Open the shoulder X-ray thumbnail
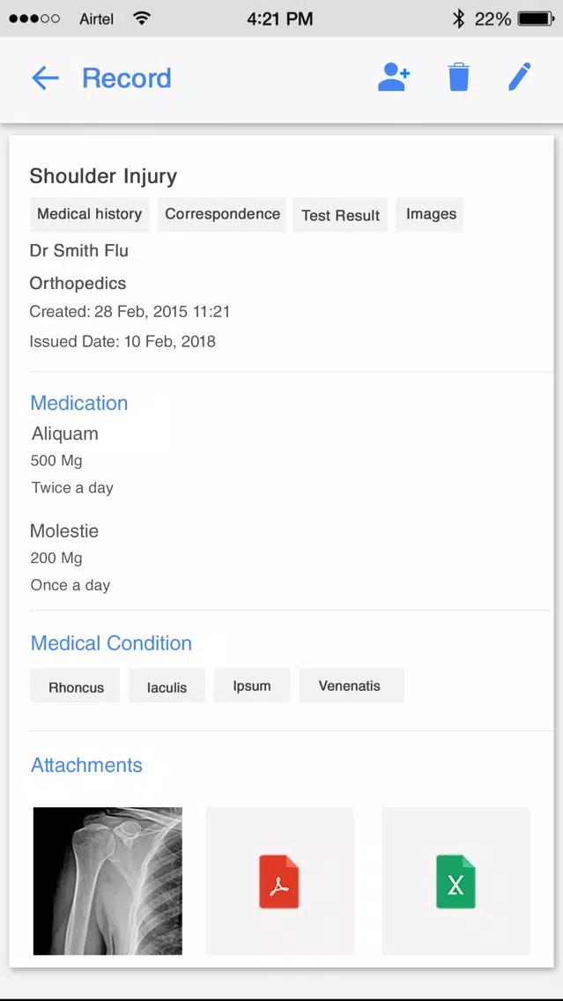This screenshot has width=563, height=1001. pos(107,881)
